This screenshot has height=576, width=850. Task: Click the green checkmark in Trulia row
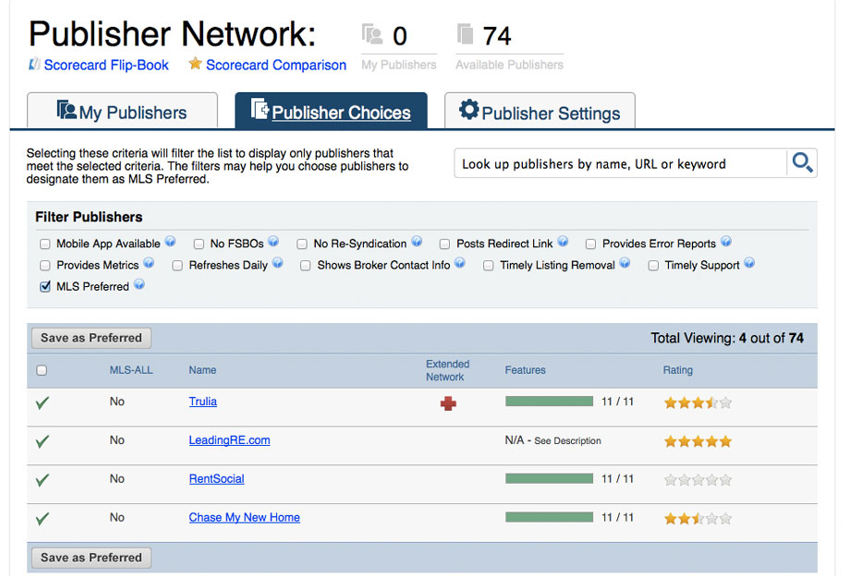point(42,402)
